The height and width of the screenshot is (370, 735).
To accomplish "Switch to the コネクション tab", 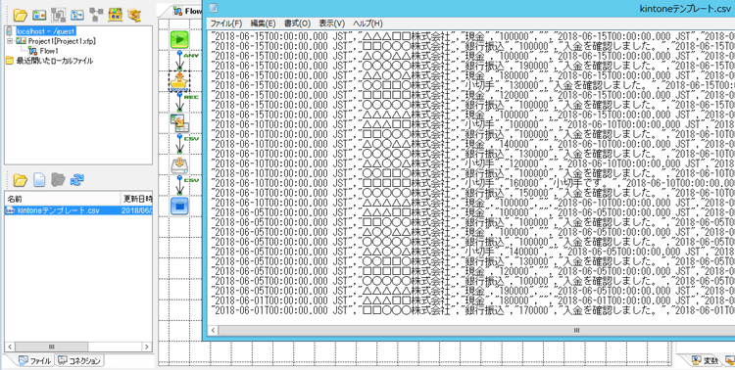I will tap(79, 360).
